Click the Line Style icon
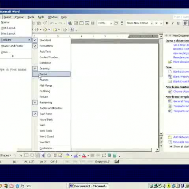Viewport: 189px width, 189px height. tap(93, 155)
